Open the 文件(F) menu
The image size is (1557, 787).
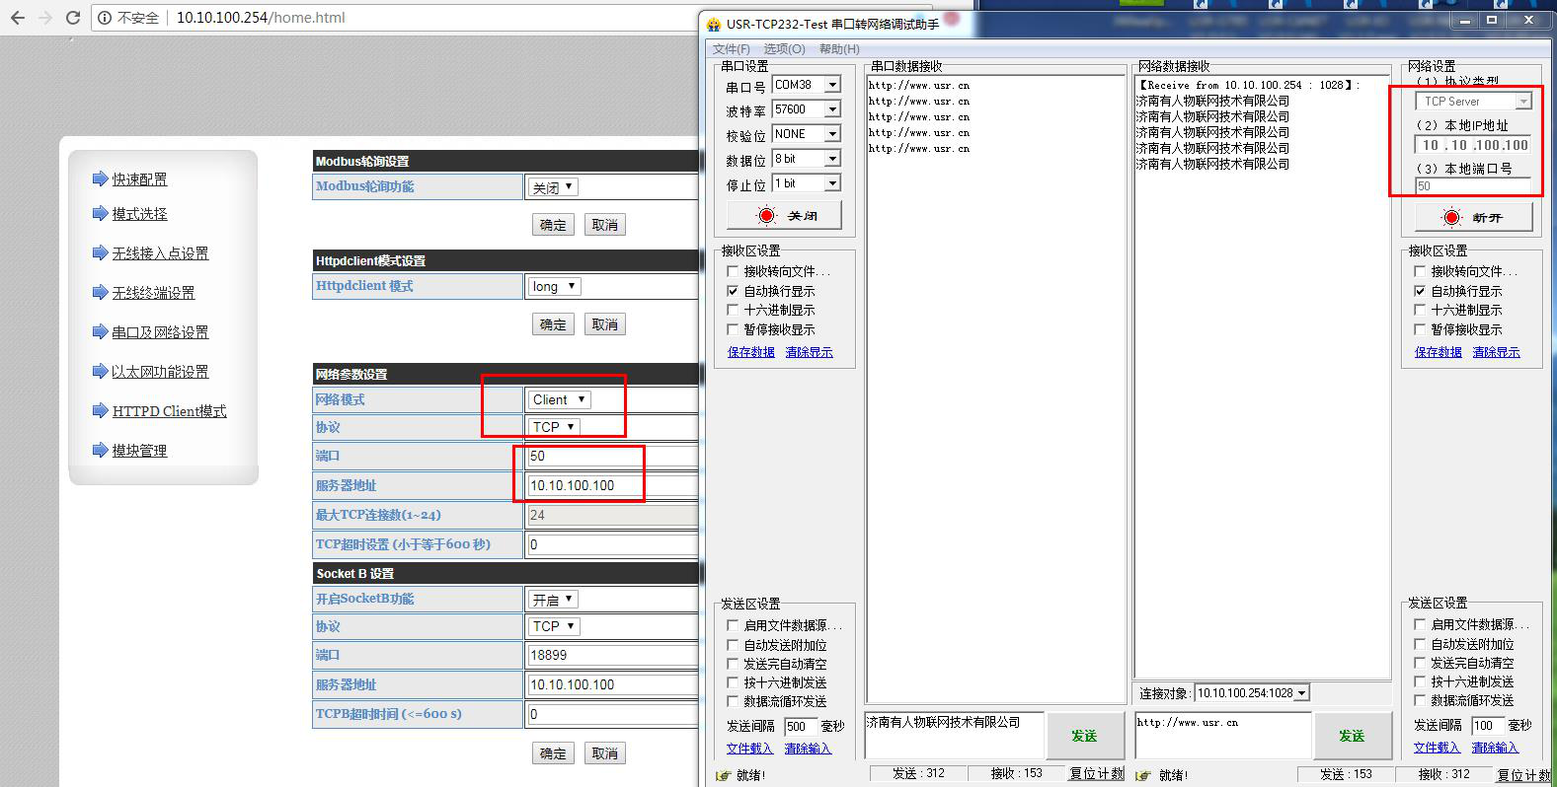click(x=731, y=48)
